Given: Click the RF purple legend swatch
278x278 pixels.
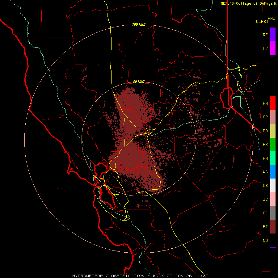Looking at the screenshot, I should [273, 35].
